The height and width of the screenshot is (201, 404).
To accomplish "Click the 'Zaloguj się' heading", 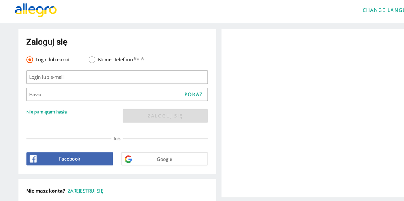I will pyautogui.click(x=47, y=42).
